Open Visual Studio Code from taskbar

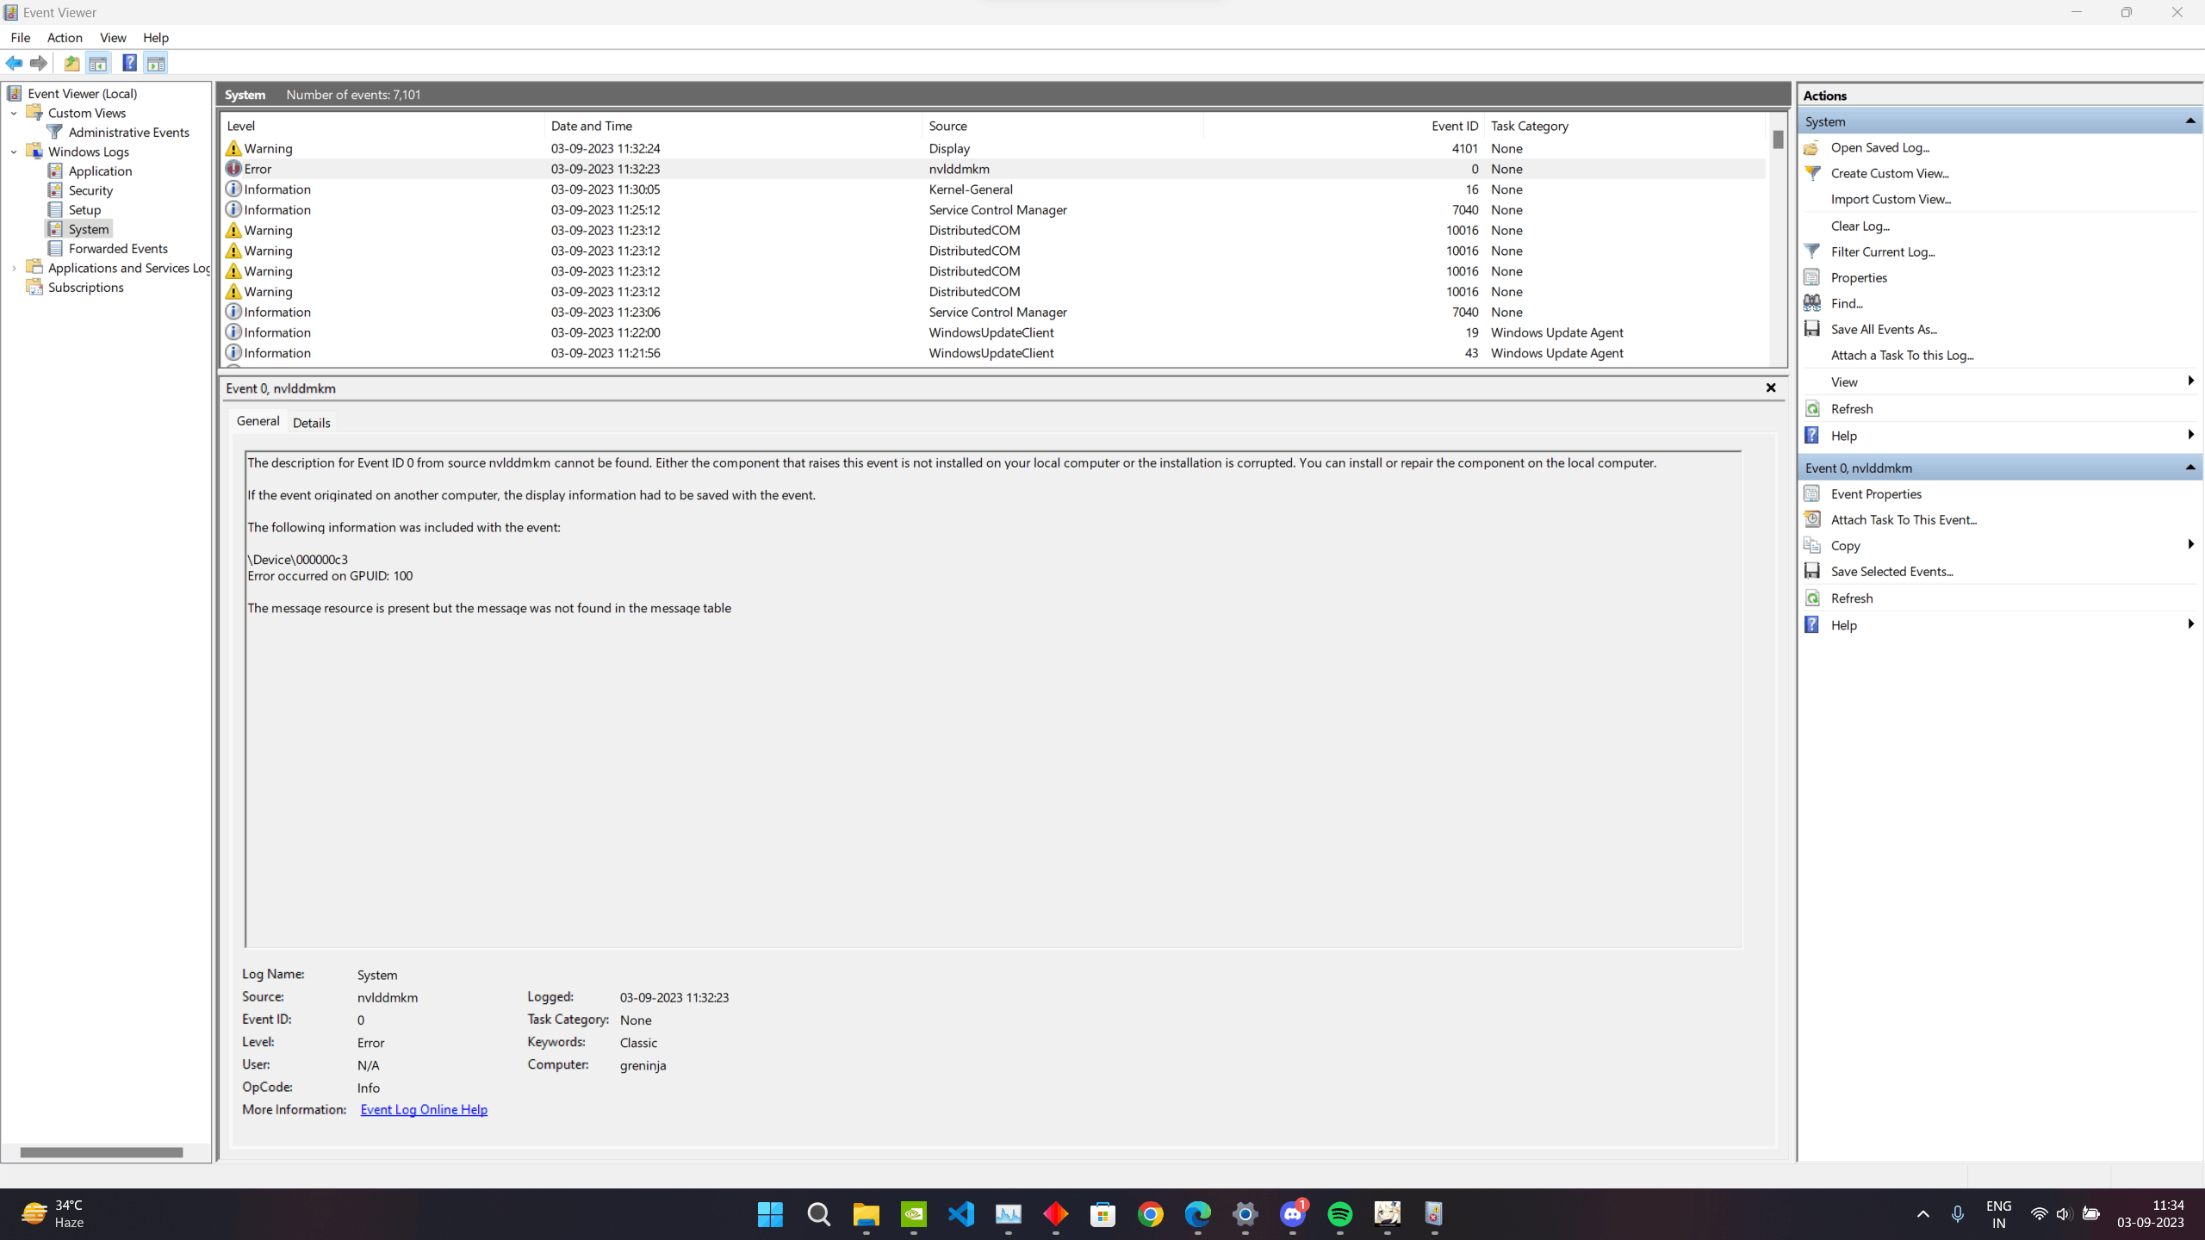tap(960, 1214)
